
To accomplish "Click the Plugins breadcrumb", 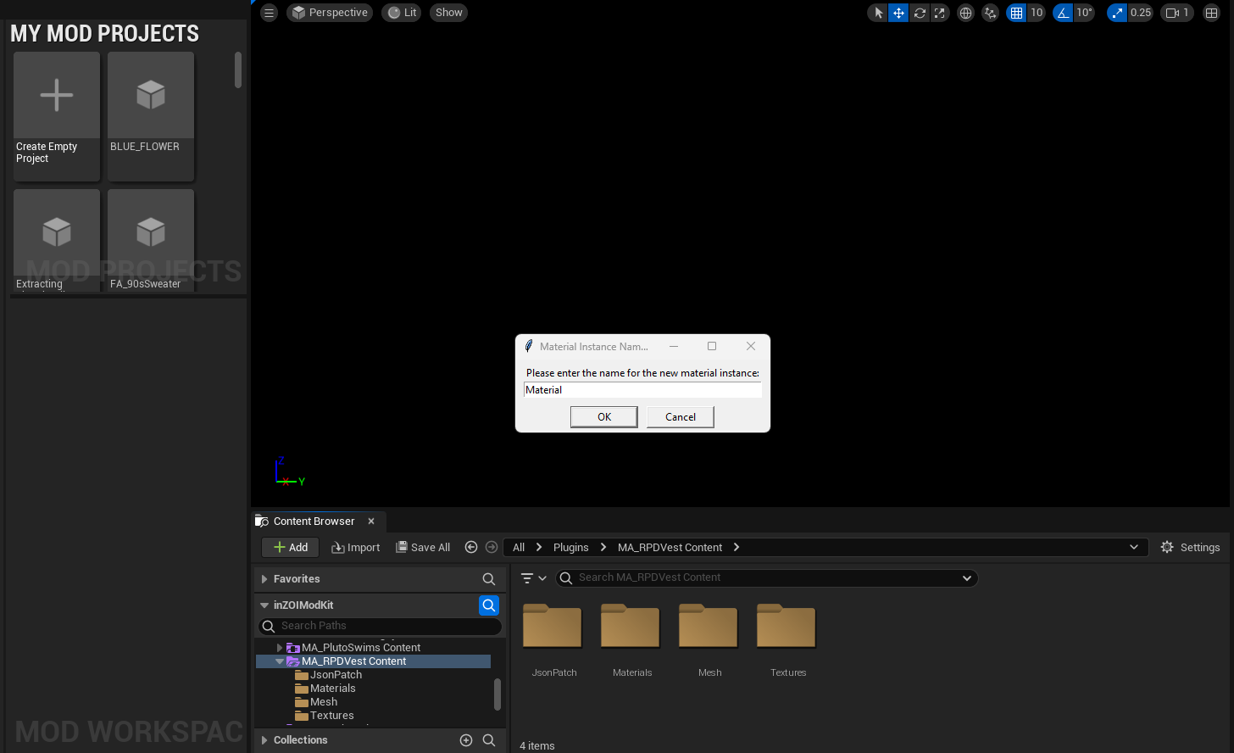I will click(x=570, y=548).
